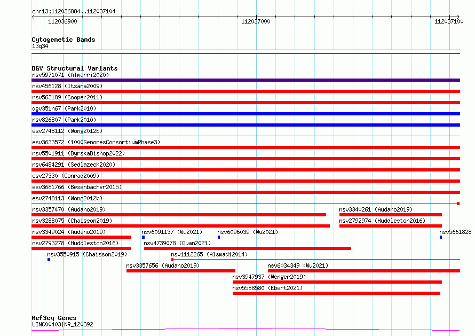Open nsv2793278 (Huddleston2016) label
Image resolution: width=475 pixels, height=336 pixels.
click(75, 243)
